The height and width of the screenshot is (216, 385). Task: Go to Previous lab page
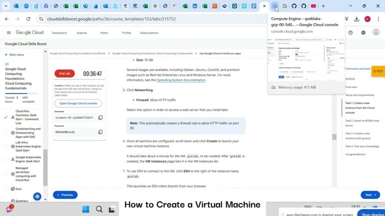coord(65,195)
